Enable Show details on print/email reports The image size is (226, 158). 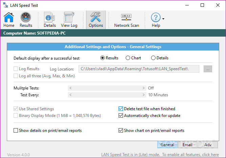(16, 131)
